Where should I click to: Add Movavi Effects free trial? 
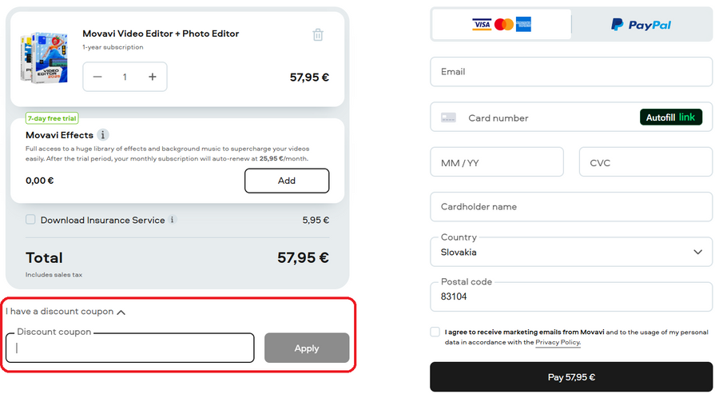pyautogui.click(x=286, y=181)
